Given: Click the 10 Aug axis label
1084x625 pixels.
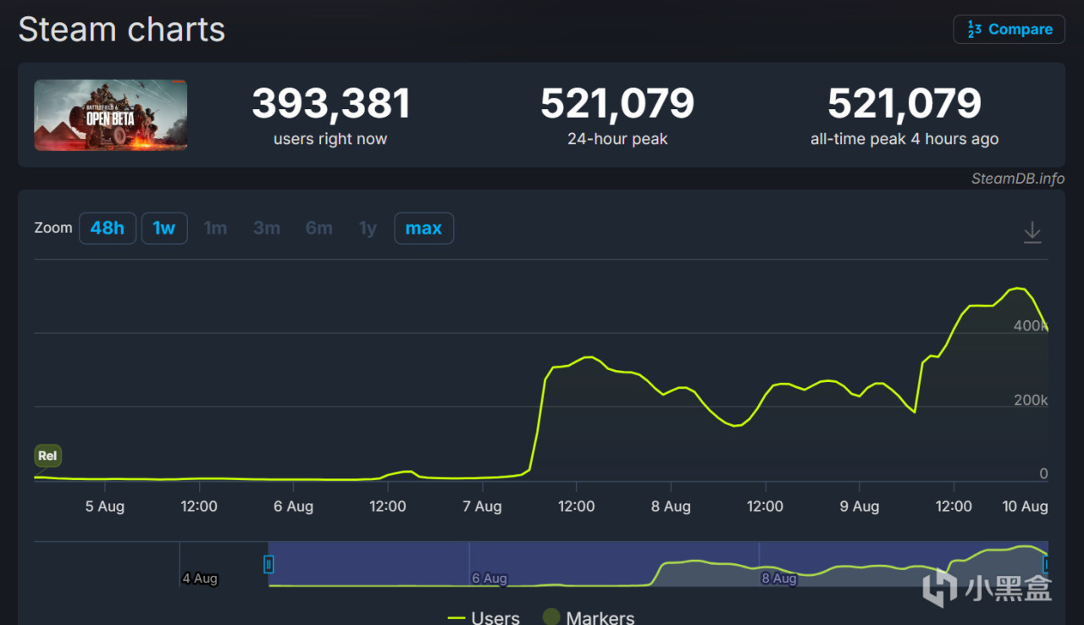Looking at the screenshot, I should 1024,506.
